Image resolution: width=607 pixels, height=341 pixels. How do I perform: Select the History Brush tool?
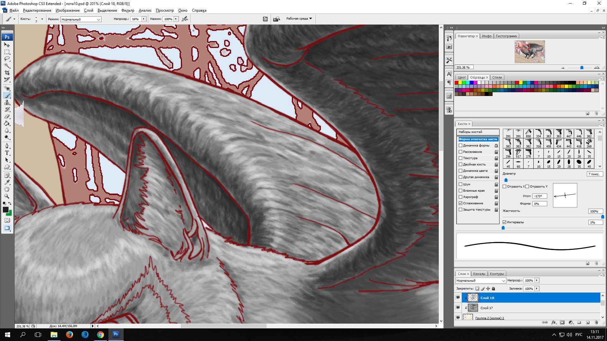point(7,109)
